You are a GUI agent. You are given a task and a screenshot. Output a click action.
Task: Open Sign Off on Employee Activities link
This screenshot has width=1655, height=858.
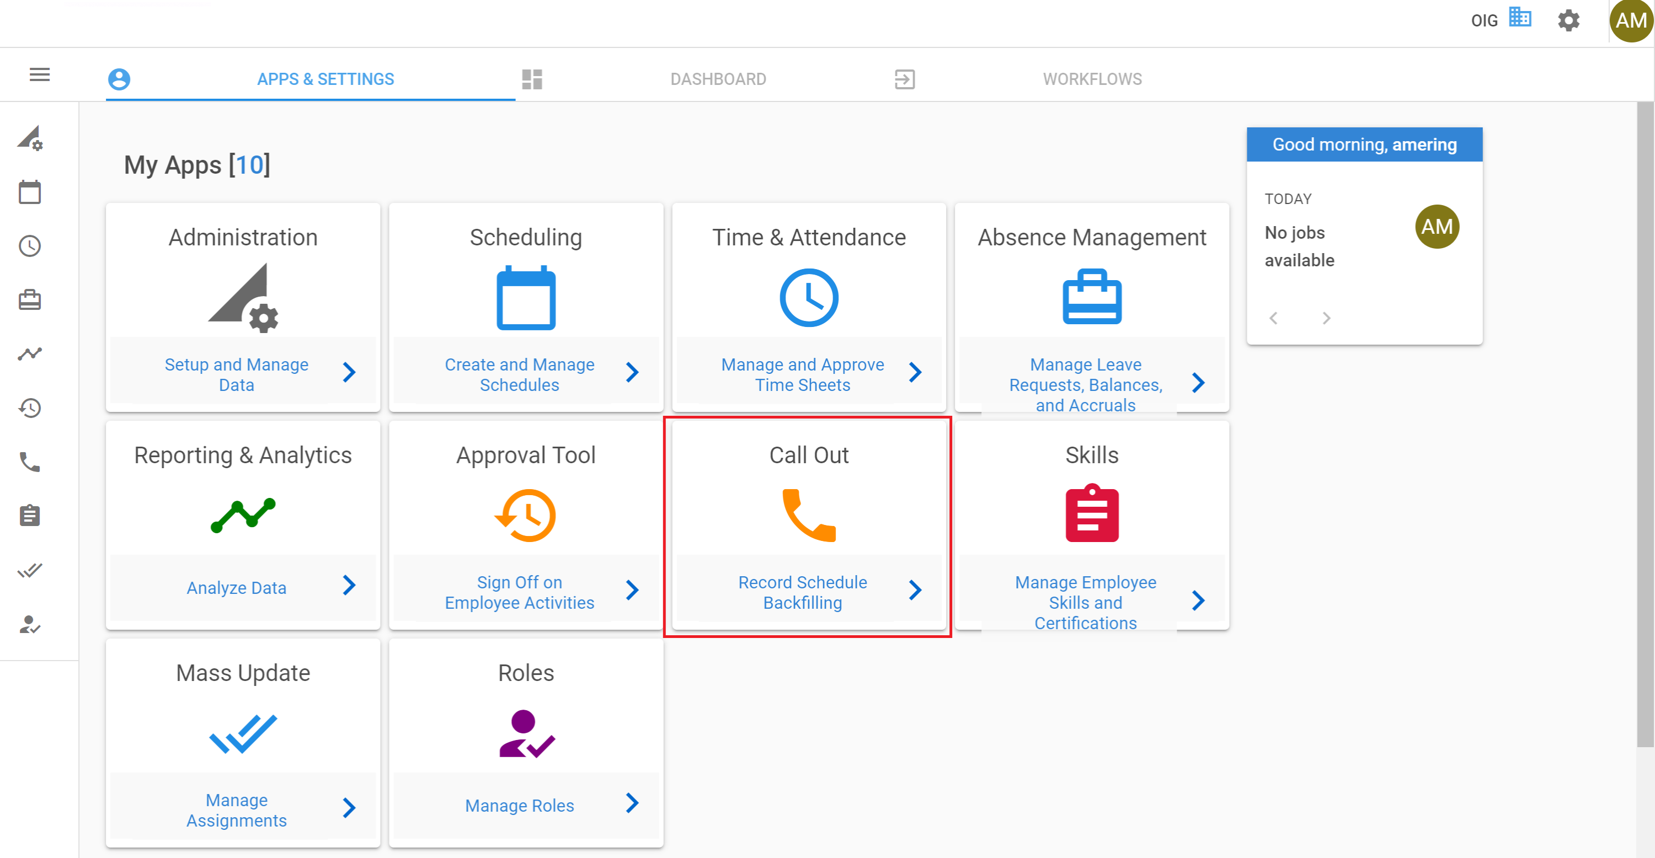[x=519, y=592]
